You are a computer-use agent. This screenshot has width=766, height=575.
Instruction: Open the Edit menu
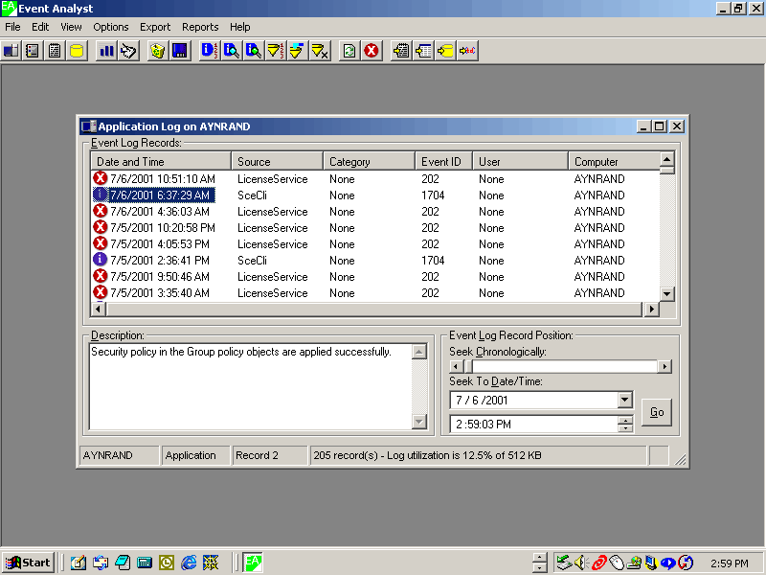click(x=40, y=27)
